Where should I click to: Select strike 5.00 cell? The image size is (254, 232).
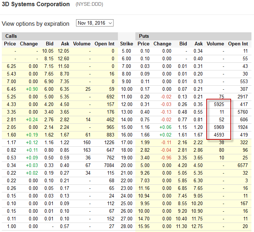coord(126,51)
